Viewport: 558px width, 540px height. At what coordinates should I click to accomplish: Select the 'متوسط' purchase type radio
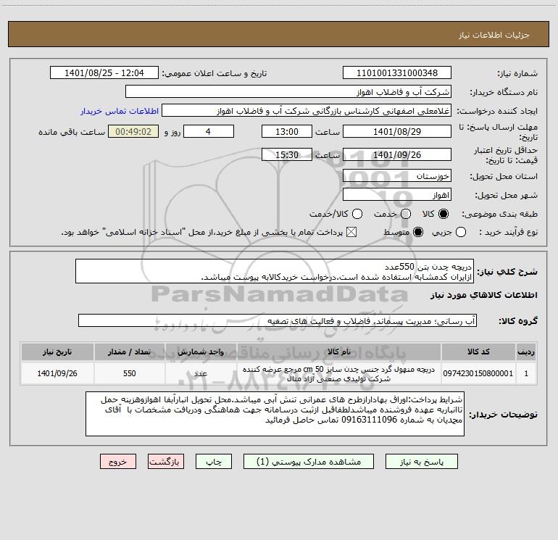[x=418, y=233]
